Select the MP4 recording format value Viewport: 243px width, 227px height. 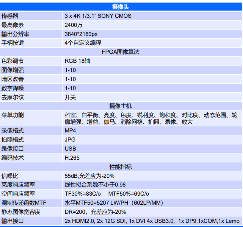pos(71,131)
